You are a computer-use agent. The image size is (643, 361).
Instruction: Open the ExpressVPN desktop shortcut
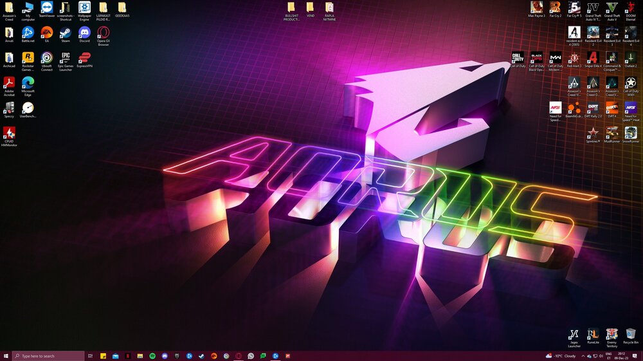84,60
